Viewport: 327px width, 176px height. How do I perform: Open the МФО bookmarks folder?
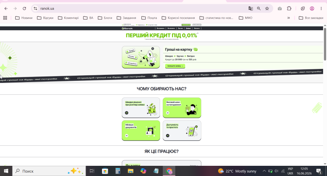[x=245, y=18]
